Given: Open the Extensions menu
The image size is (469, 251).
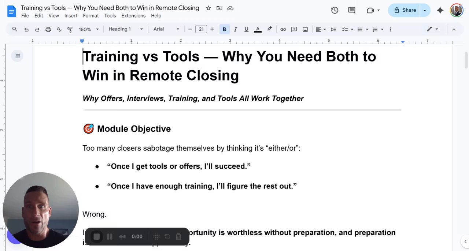Looking at the screenshot, I should point(133,16).
